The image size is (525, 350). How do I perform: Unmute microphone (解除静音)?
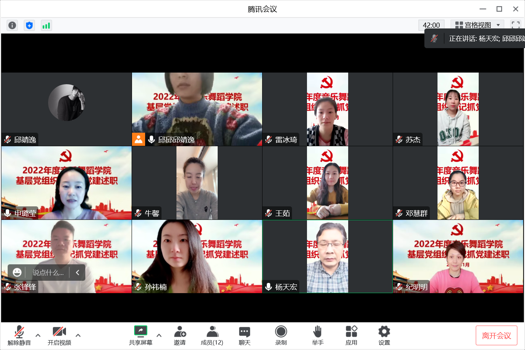pos(19,335)
